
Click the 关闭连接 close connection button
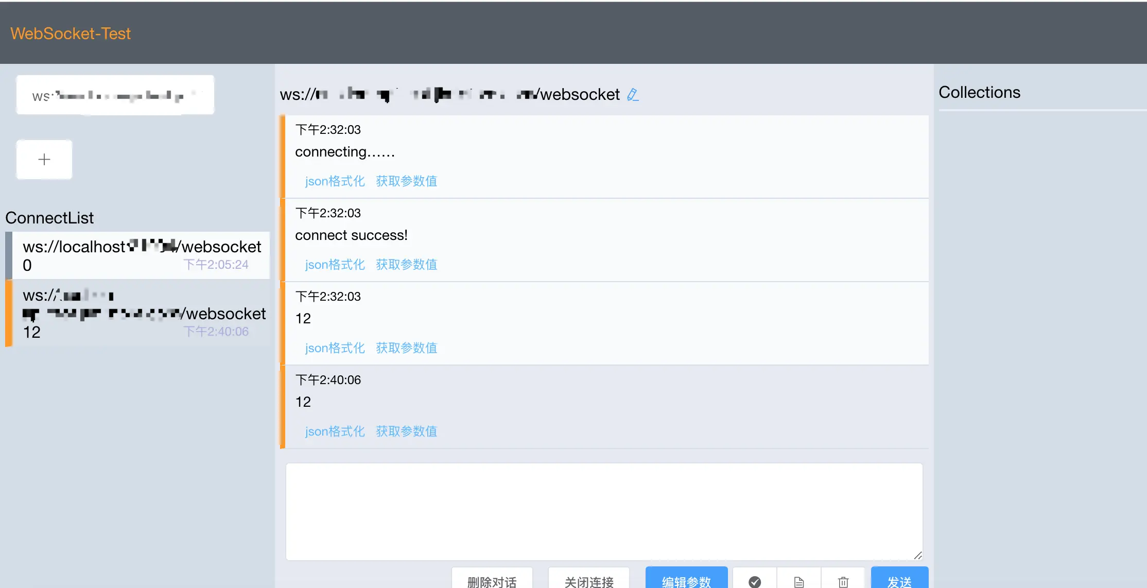pyautogui.click(x=589, y=581)
